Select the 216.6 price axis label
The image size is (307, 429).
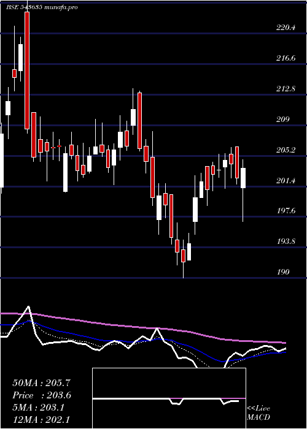coord(286,58)
